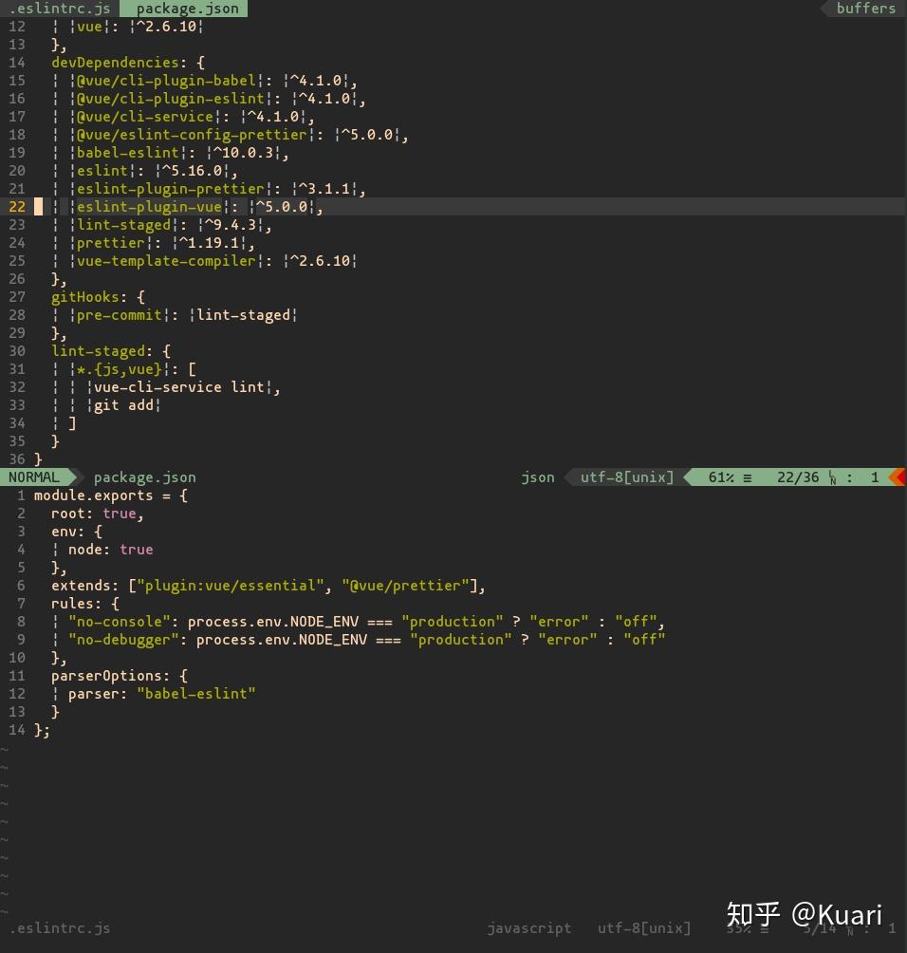
Task: Click the 61% scroll position indicator
Action: 723,477
